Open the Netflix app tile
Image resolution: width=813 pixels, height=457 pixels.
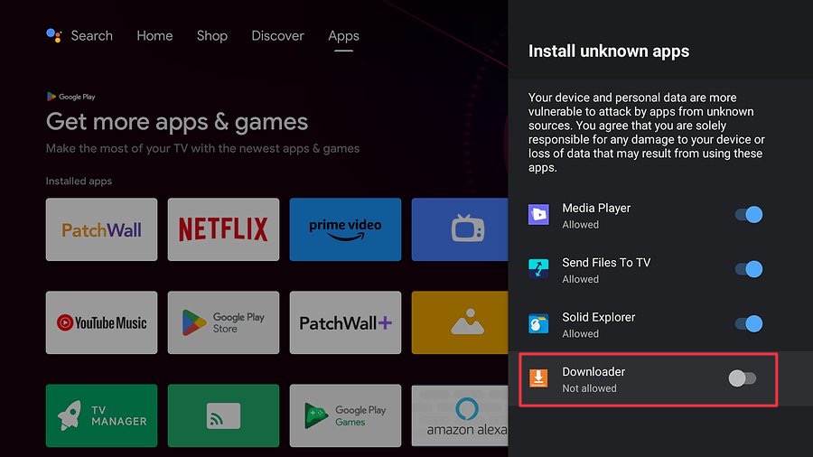223,229
